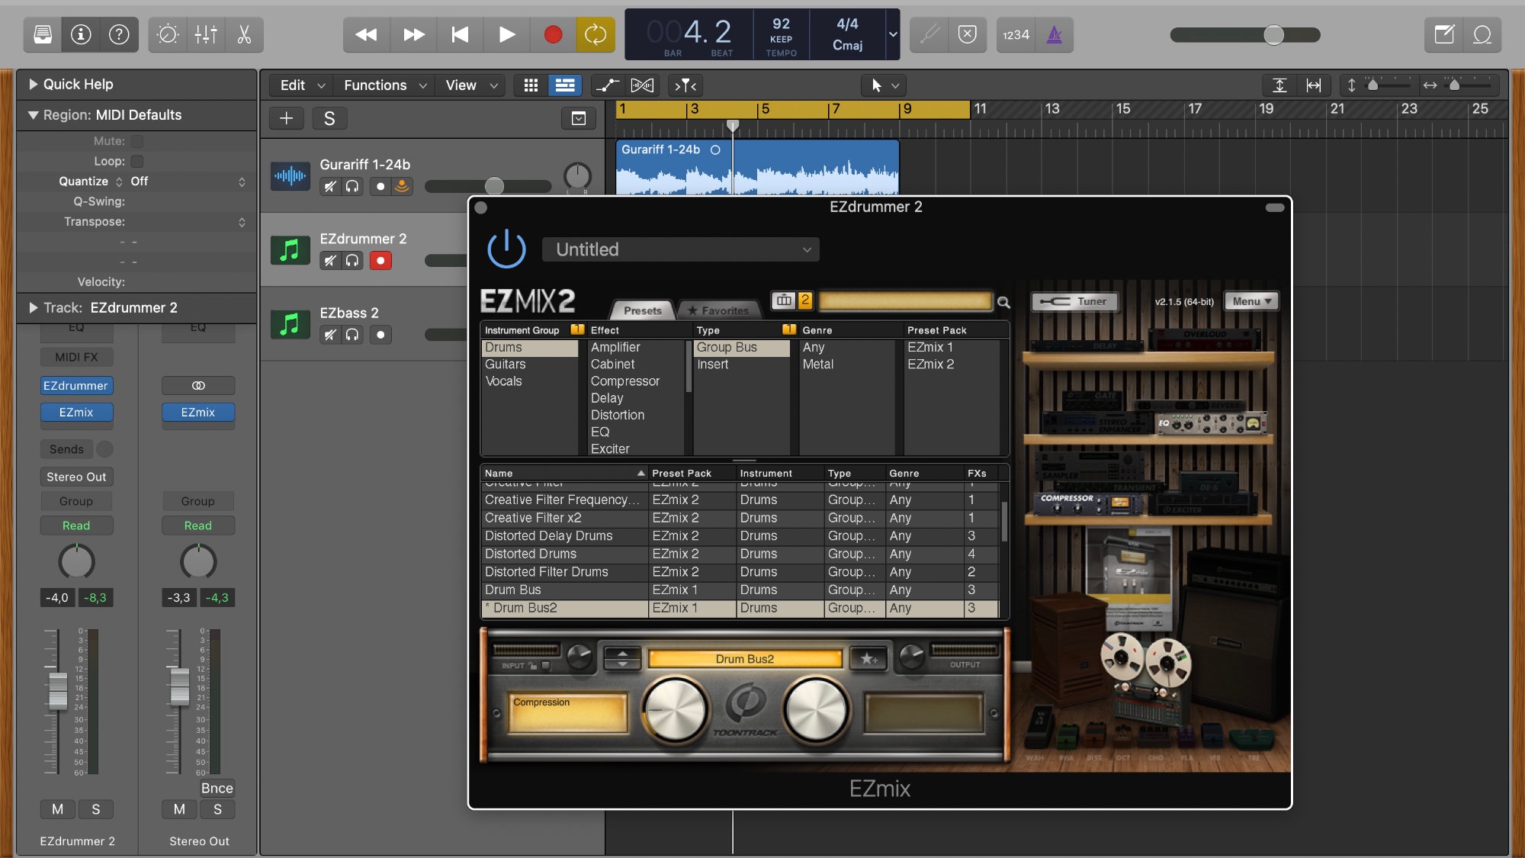Click the Record button in transport

click(553, 34)
